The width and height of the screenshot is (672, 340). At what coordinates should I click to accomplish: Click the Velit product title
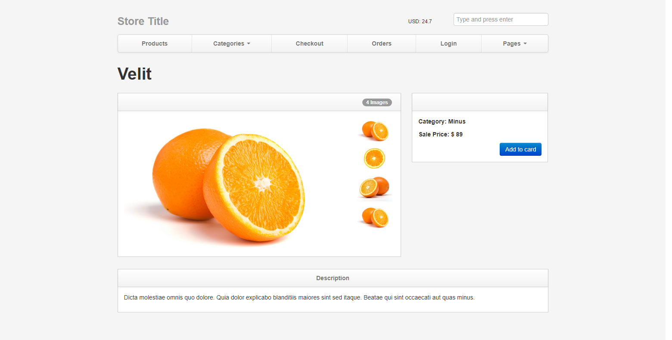[x=134, y=74]
